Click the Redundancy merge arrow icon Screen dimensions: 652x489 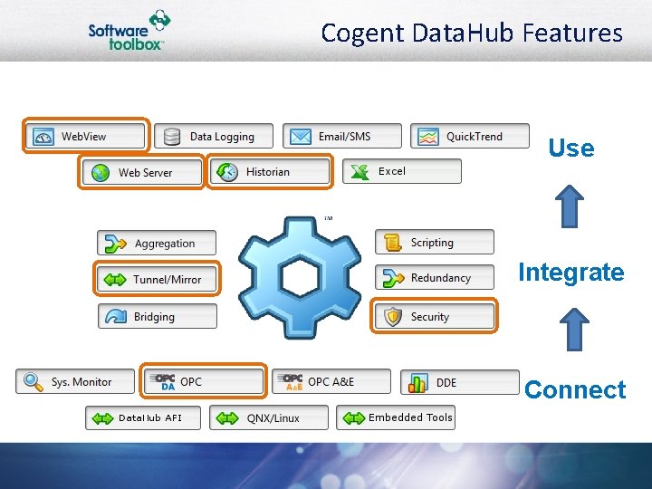coord(393,278)
